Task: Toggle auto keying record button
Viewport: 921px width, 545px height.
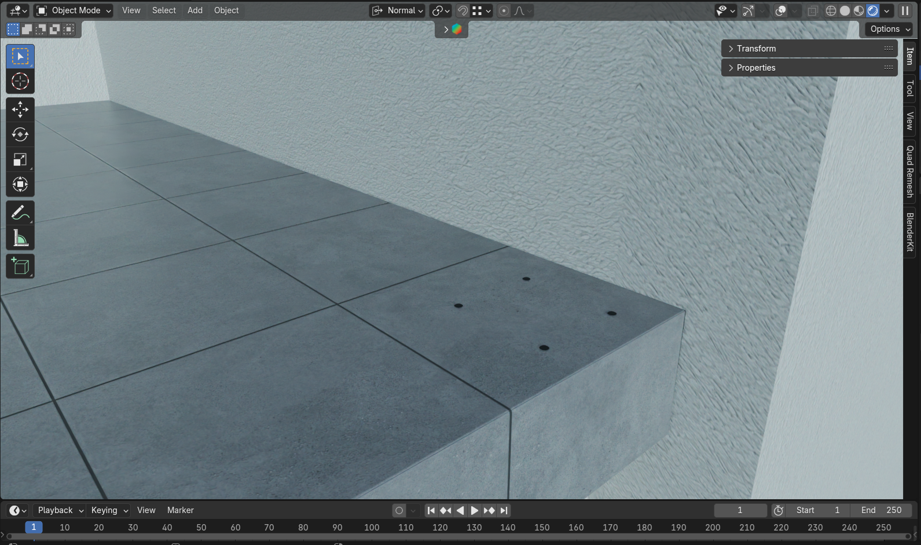Action: click(x=399, y=510)
